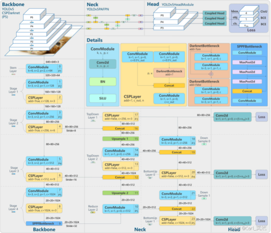Click BottomUp CSPLayer block 20
The width and height of the screenshot is (271, 233).
(178, 174)
